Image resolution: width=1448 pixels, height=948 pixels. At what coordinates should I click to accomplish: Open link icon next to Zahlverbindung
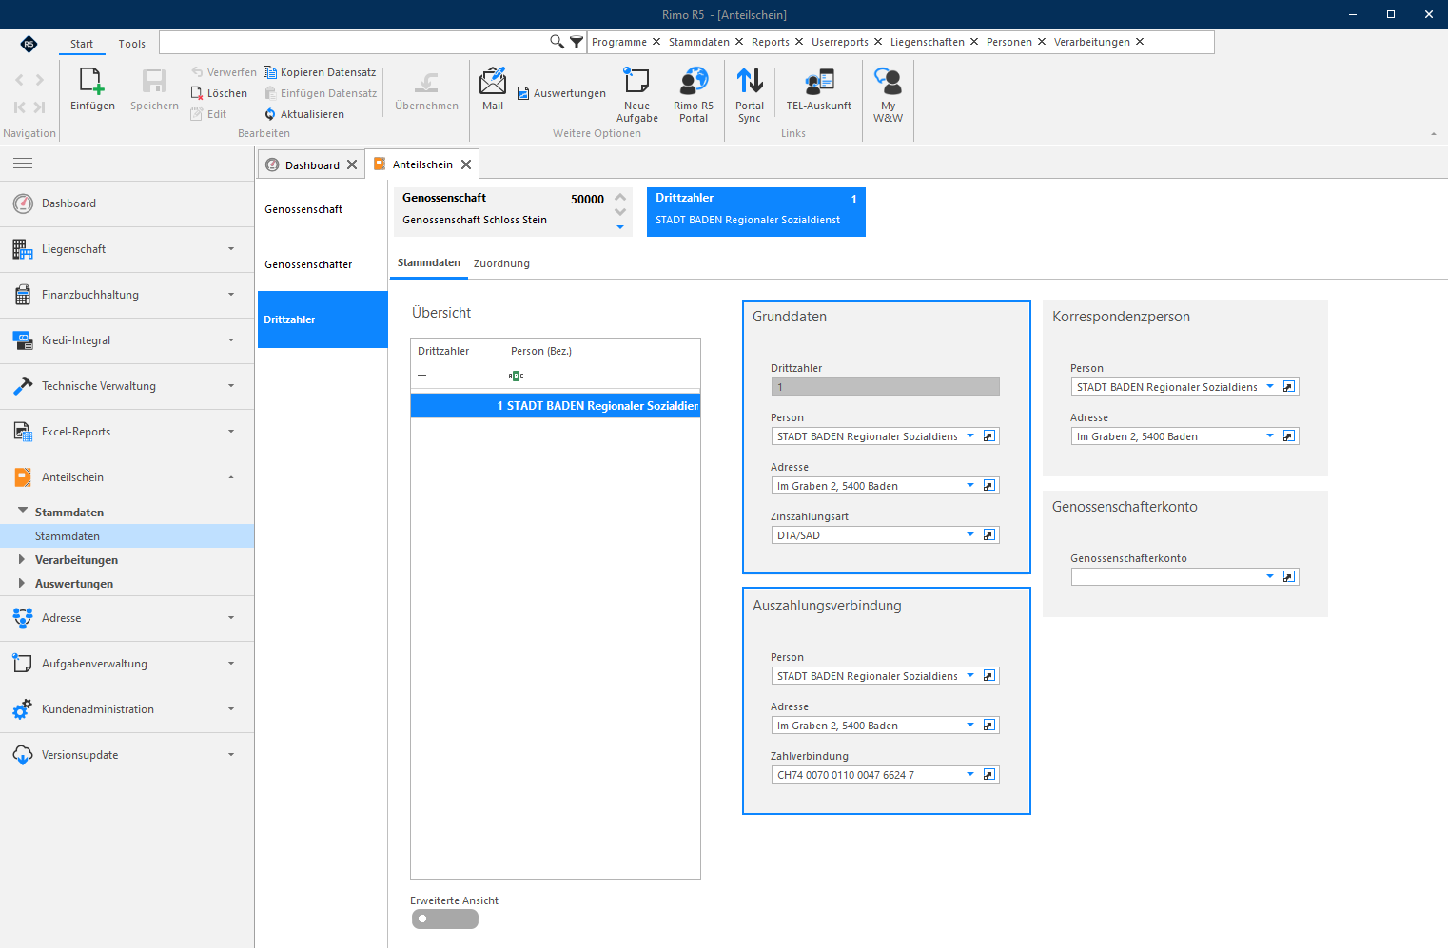click(989, 775)
